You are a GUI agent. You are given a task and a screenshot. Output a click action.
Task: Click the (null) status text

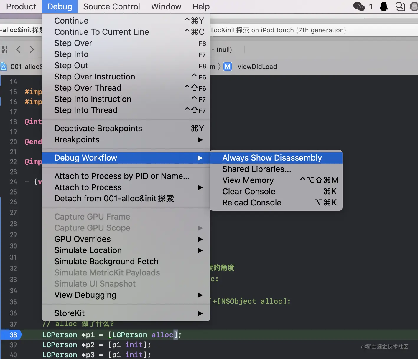224,49
